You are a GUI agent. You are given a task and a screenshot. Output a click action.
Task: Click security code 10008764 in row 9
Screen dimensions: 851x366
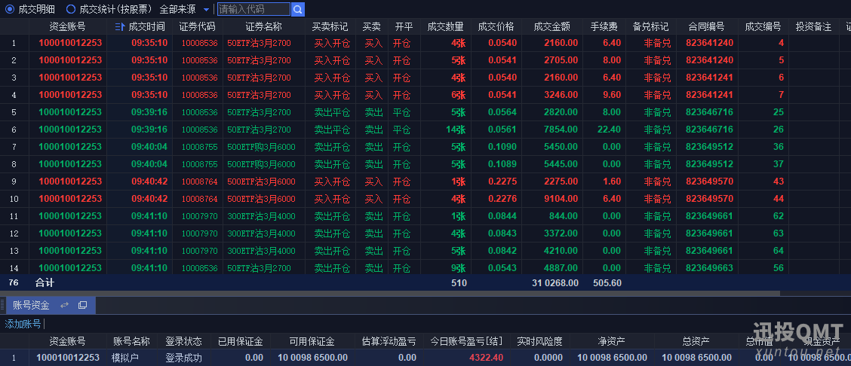click(199, 181)
